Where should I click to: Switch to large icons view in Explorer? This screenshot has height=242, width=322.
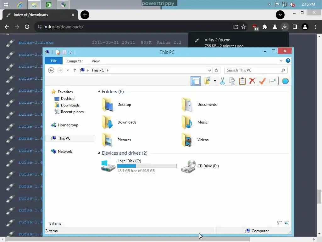coord(287,223)
